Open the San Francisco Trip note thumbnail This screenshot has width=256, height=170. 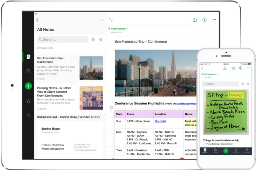click(x=91, y=68)
